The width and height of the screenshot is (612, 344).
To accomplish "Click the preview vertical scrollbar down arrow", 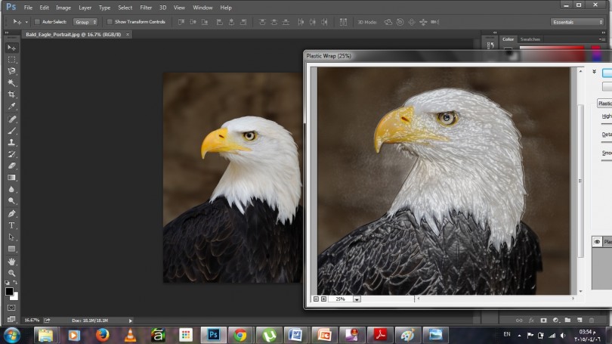I will [581, 291].
